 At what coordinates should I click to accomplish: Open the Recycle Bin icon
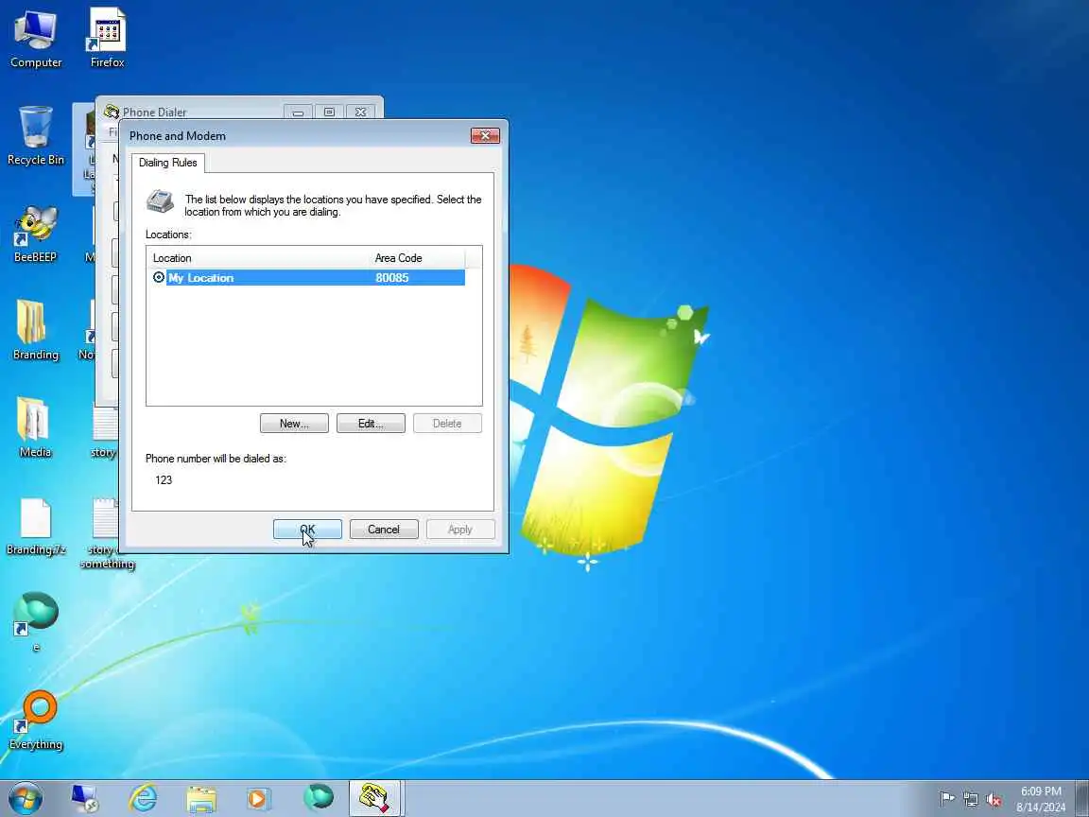click(x=35, y=135)
